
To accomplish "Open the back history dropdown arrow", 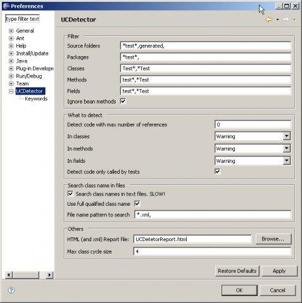I will (x=277, y=20).
